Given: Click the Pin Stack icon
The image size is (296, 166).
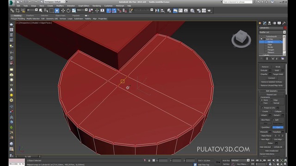Looking at the screenshot, I should point(261,59).
